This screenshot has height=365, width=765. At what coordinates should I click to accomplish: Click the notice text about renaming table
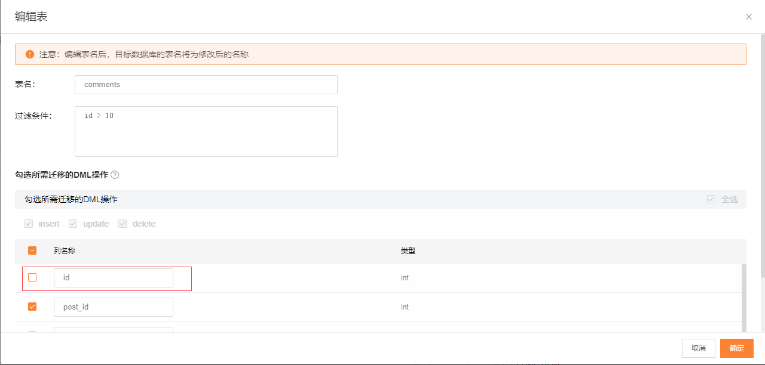pos(144,54)
